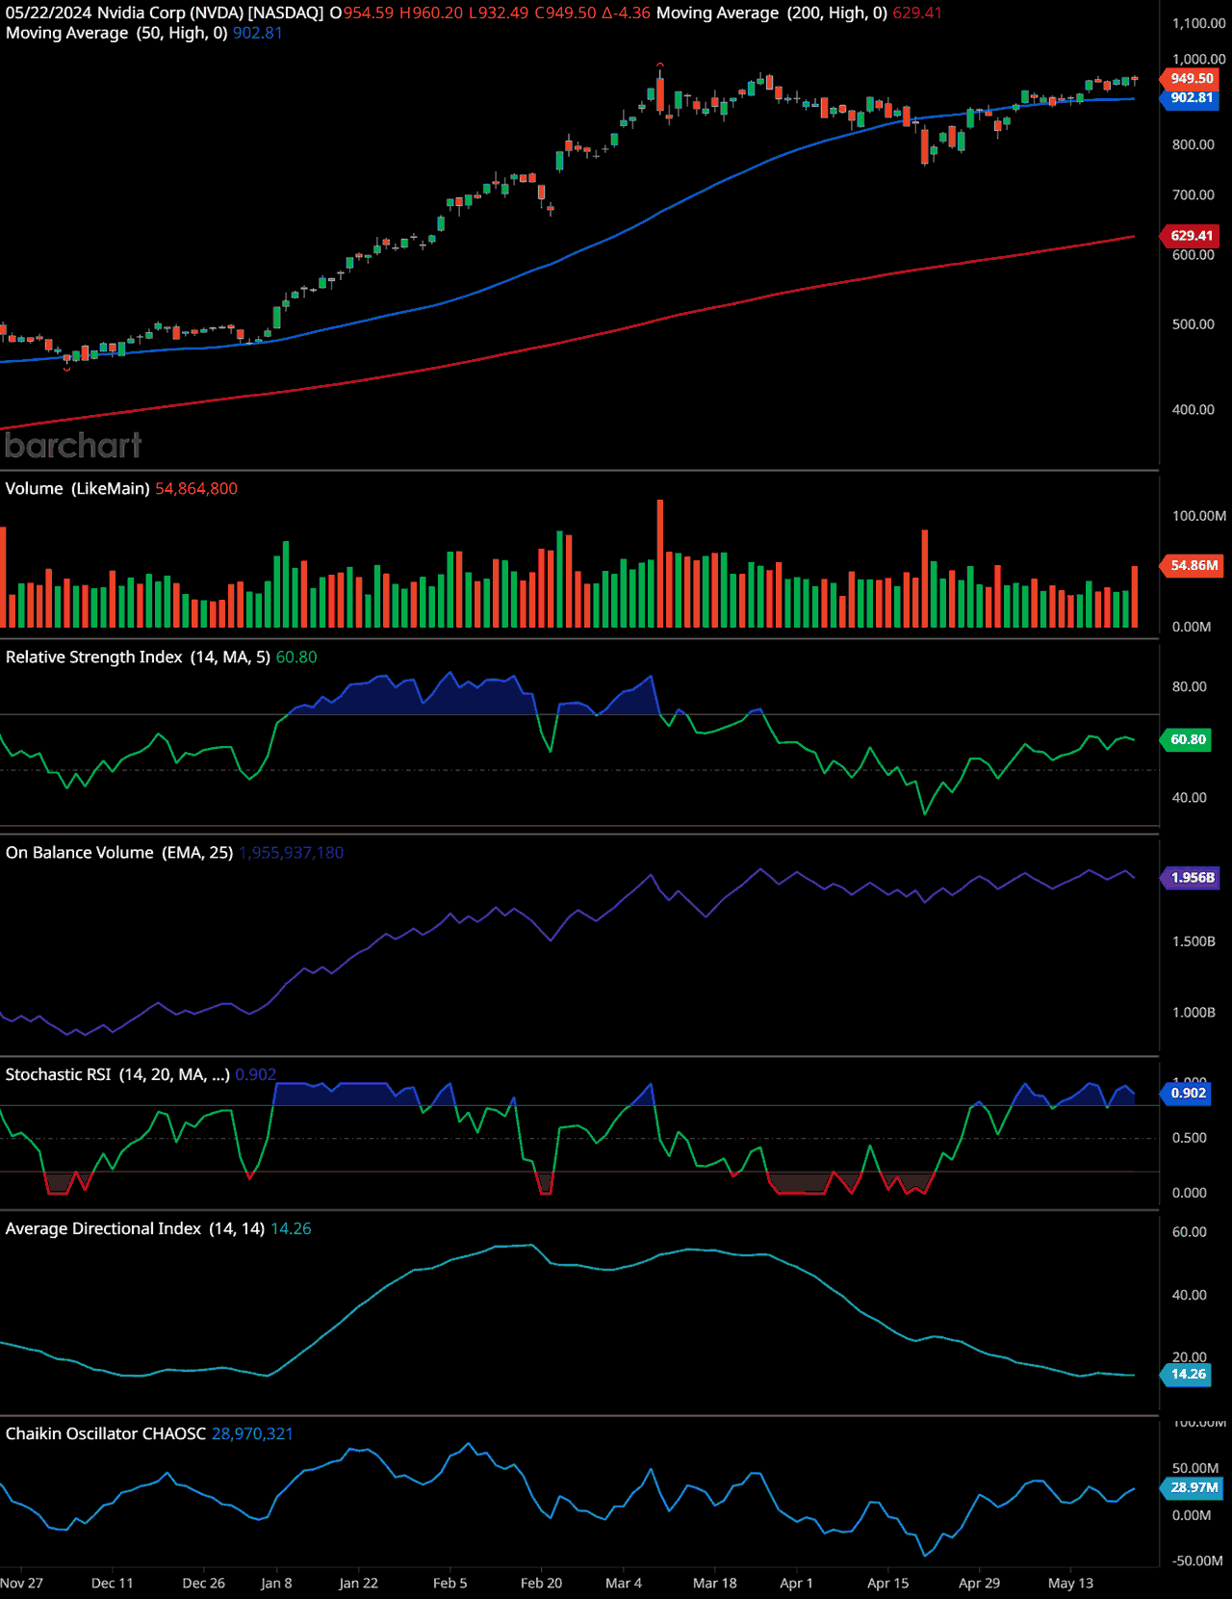The image size is (1232, 1599).
Task: Click the 902.81 value beside the 50-day label
Action: tap(258, 33)
